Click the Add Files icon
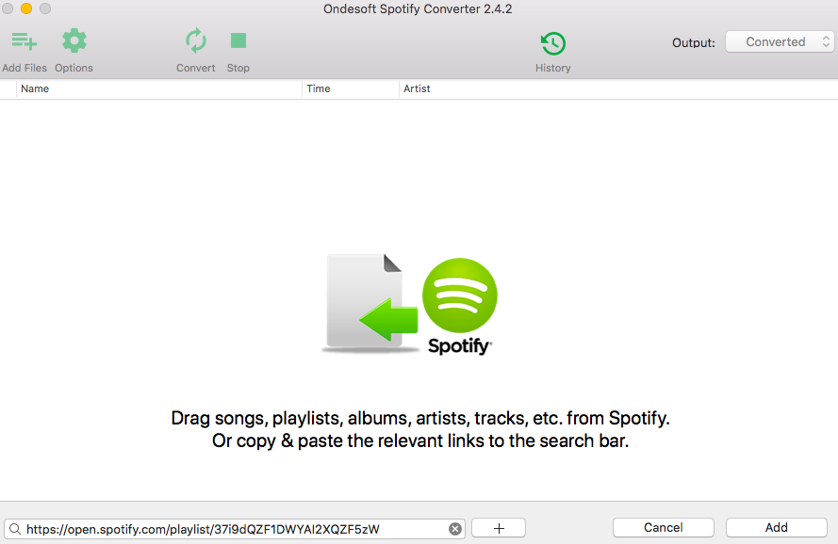The height and width of the screenshot is (544, 838). (25, 41)
